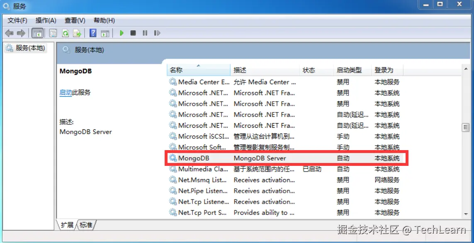
Task: Click the gear icon beside Microsoft Soft...
Action: [x=173, y=147]
